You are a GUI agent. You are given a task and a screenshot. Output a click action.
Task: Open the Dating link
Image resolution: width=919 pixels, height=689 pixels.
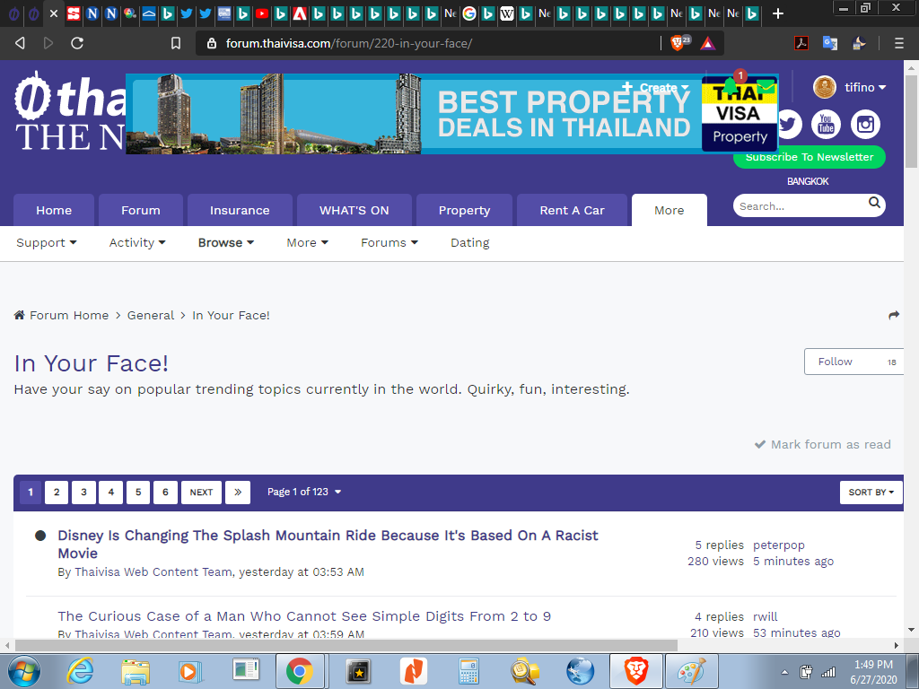coord(470,242)
